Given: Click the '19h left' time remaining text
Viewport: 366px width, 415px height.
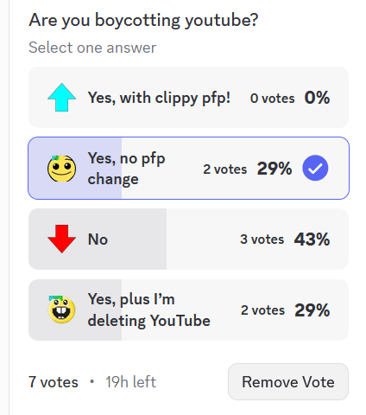Looking at the screenshot, I should pos(130,382).
